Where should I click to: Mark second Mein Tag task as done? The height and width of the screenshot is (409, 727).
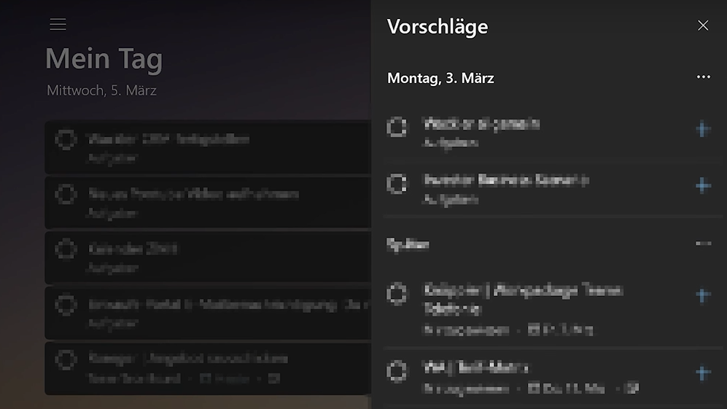tap(66, 195)
